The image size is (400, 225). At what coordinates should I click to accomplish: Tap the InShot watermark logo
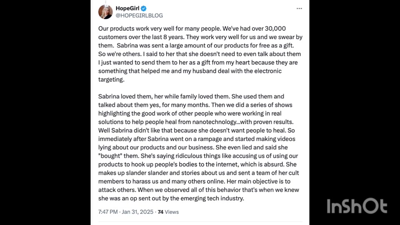point(357,207)
